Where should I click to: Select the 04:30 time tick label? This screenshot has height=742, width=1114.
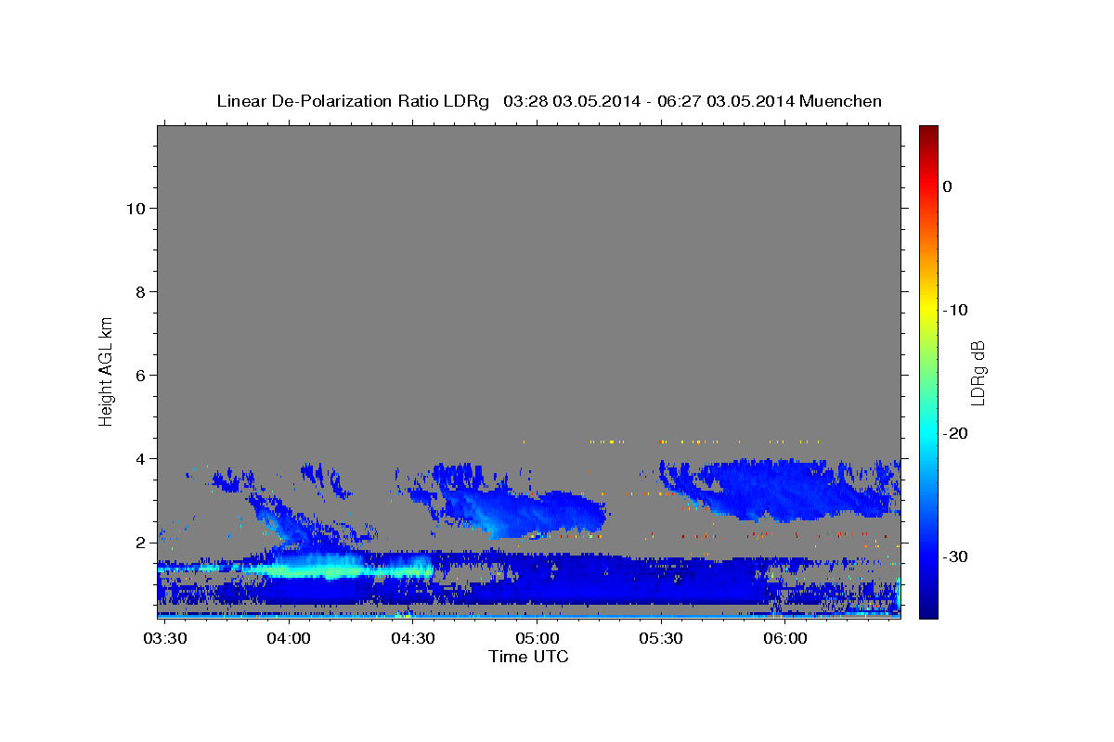pyautogui.click(x=412, y=639)
